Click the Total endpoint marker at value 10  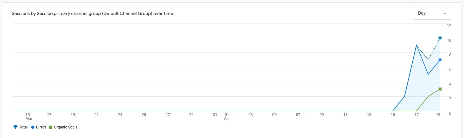click(440, 38)
